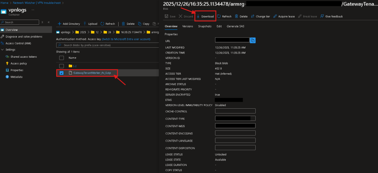This screenshot has width=378, height=173.
Task: Open the ellipsis menu next to vpnlogs
Action: (33, 9)
